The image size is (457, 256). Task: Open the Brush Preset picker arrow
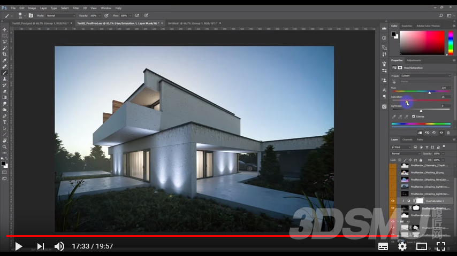click(x=25, y=15)
